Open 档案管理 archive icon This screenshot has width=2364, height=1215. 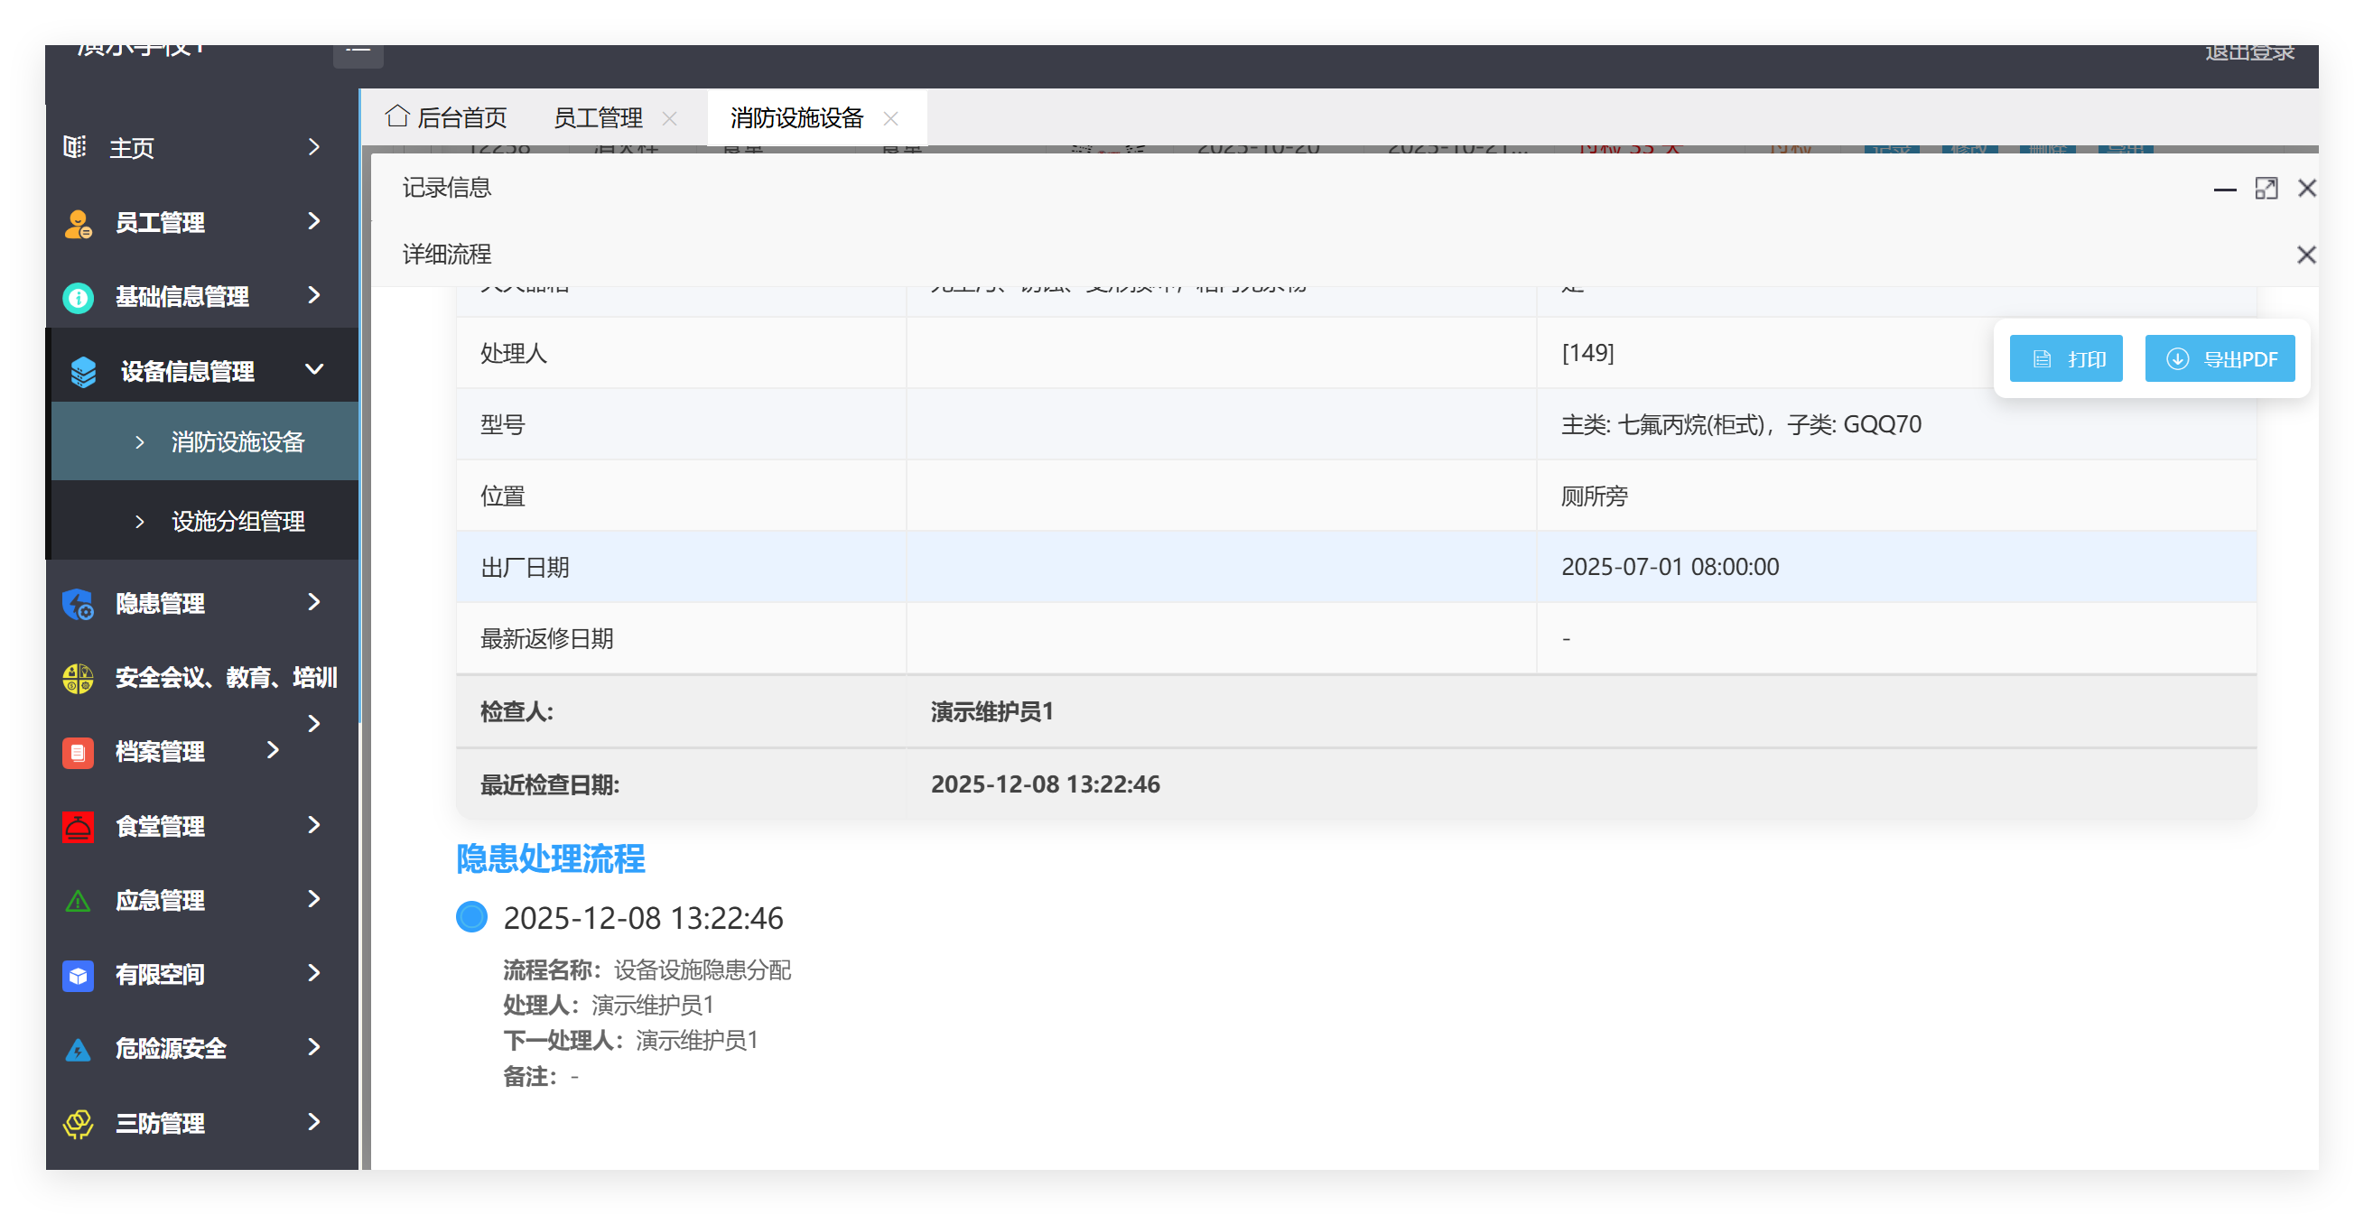pos(77,752)
